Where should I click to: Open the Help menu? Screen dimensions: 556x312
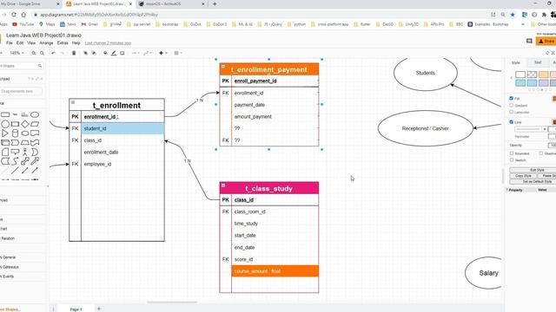click(x=76, y=42)
